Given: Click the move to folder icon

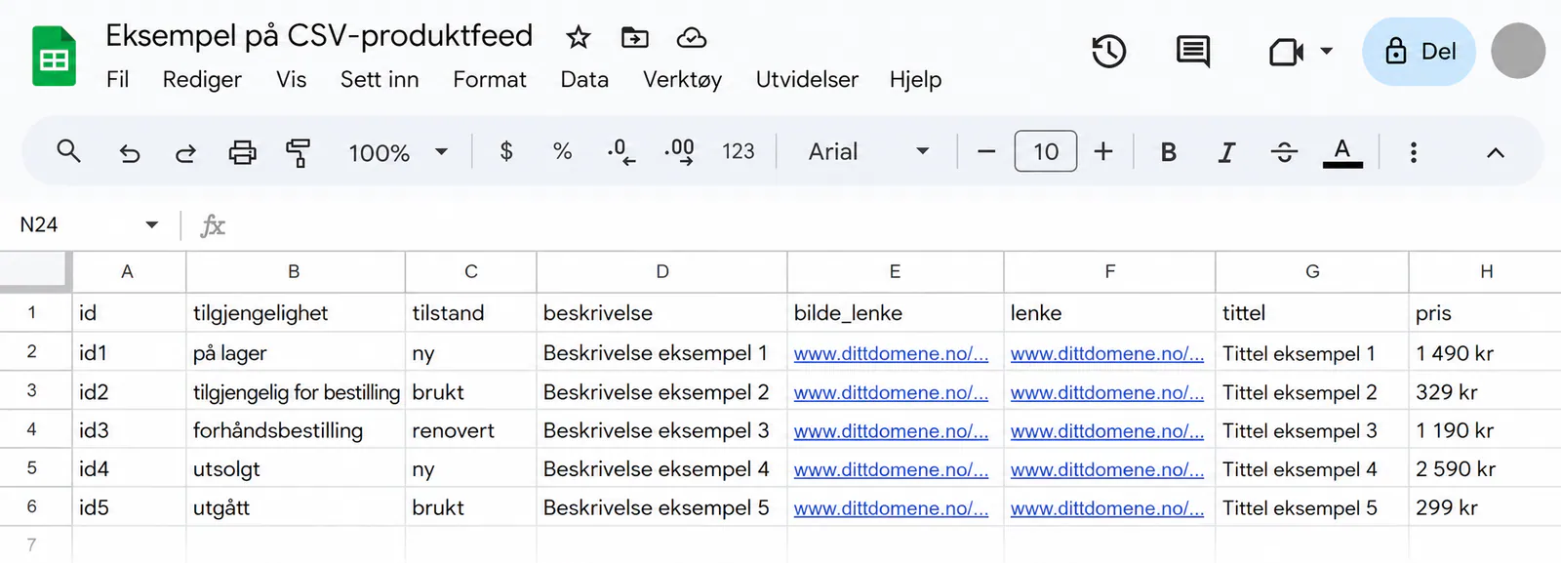Looking at the screenshot, I should tap(635, 38).
